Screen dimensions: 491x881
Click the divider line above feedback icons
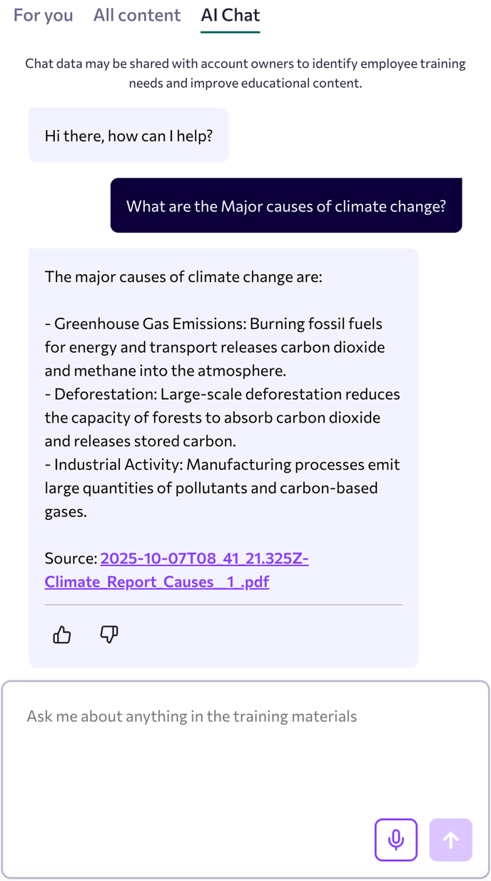click(x=223, y=605)
